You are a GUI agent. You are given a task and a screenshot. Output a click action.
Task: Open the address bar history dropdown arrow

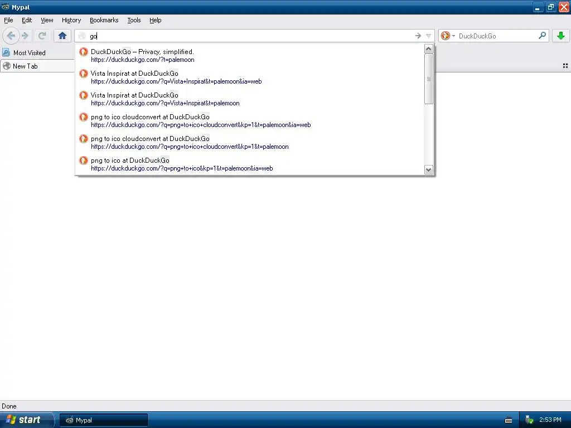[429, 36]
